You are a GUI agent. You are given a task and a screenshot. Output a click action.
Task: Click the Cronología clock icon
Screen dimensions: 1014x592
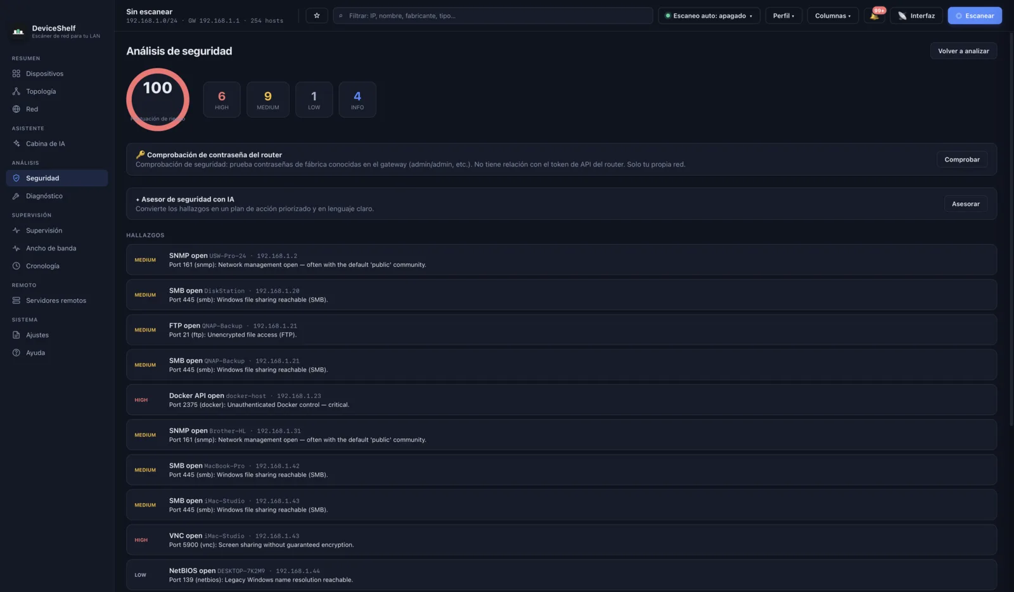tap(16, 266)
